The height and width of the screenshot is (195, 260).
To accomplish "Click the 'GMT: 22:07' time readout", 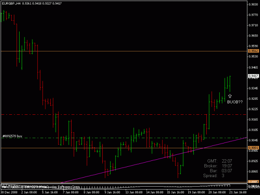I will (220, 161).
